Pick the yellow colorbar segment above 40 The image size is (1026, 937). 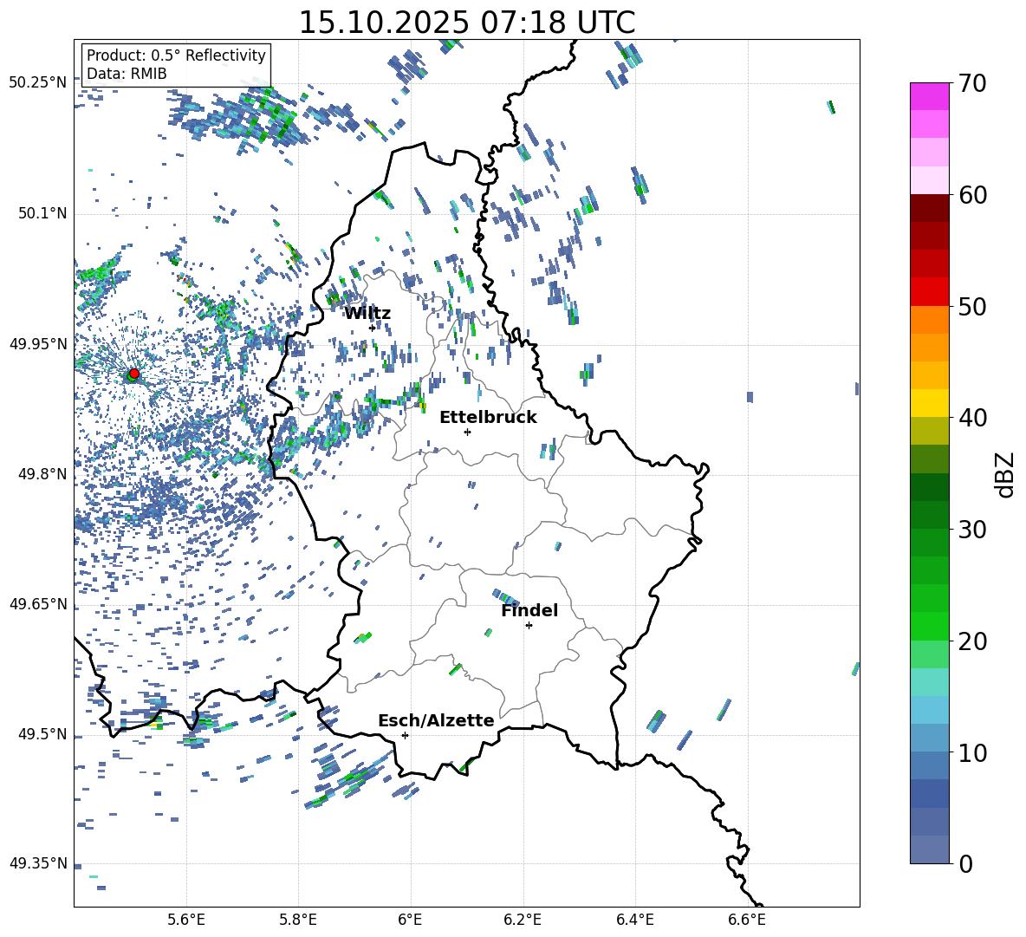pos(929,403)
